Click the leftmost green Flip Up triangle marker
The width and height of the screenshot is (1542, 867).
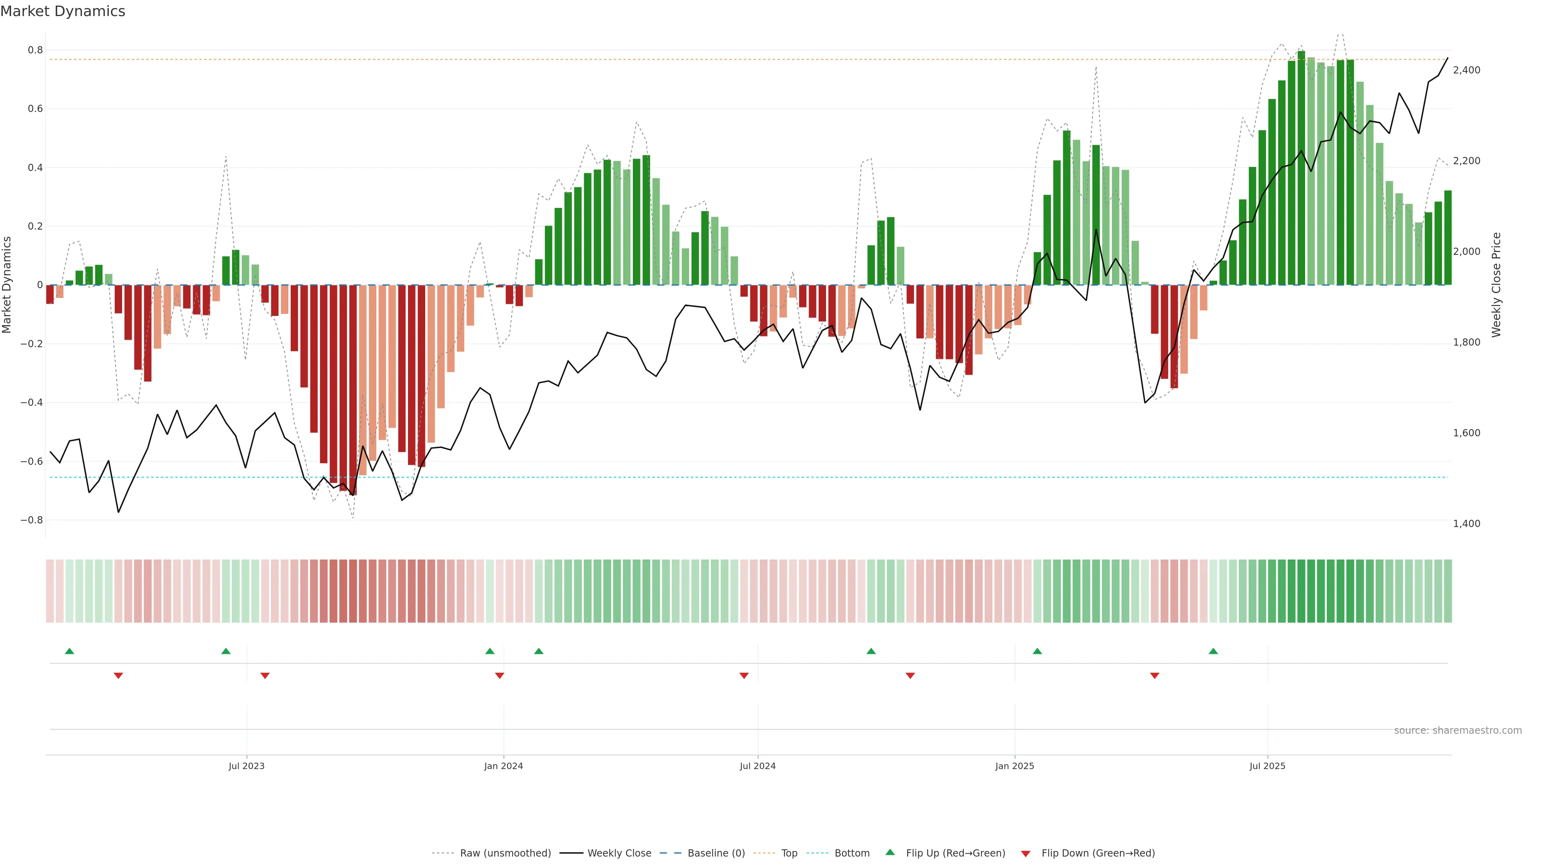tap(69, 651)
